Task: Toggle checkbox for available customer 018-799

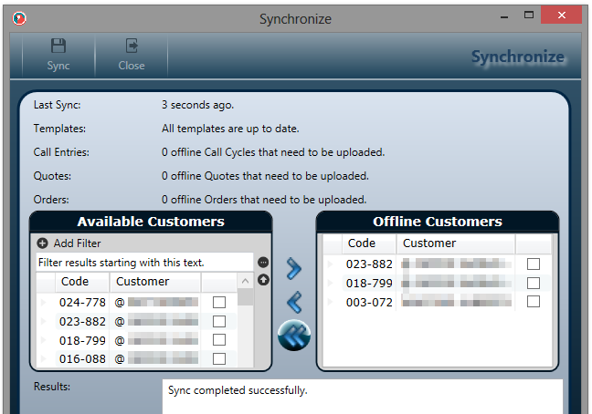Action: tap(219, 340)
